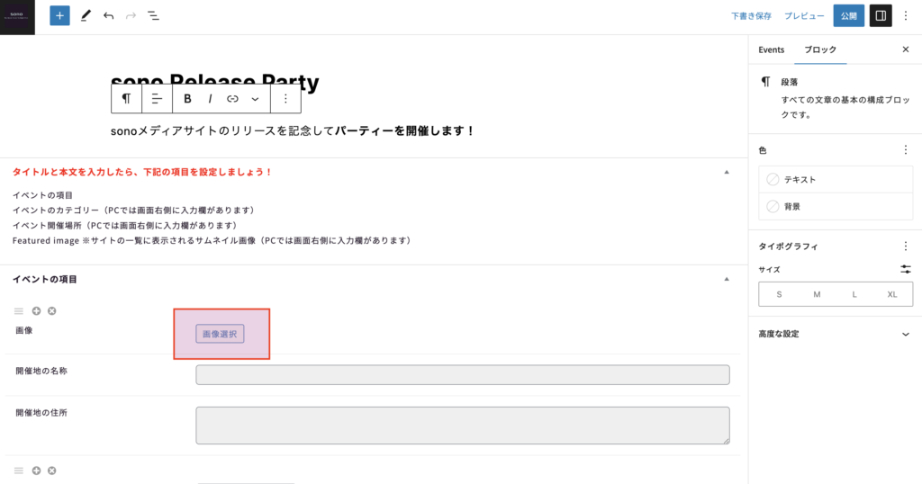Insert a link using the link icon
The image size is (922, 484).
click(x=232, y=99)
